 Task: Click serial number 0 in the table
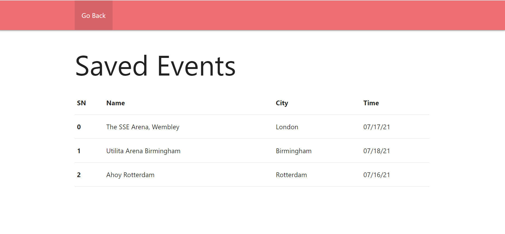(79, 127)
